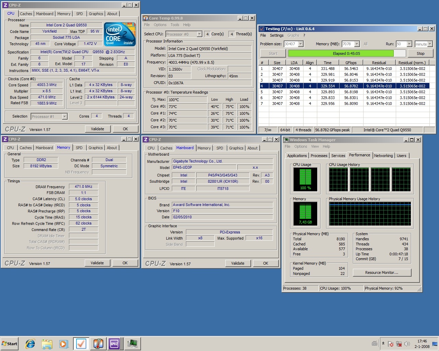439x351 pixels.
Task: Click the Action Center flag tray icon
Action: tap(390, 344)
